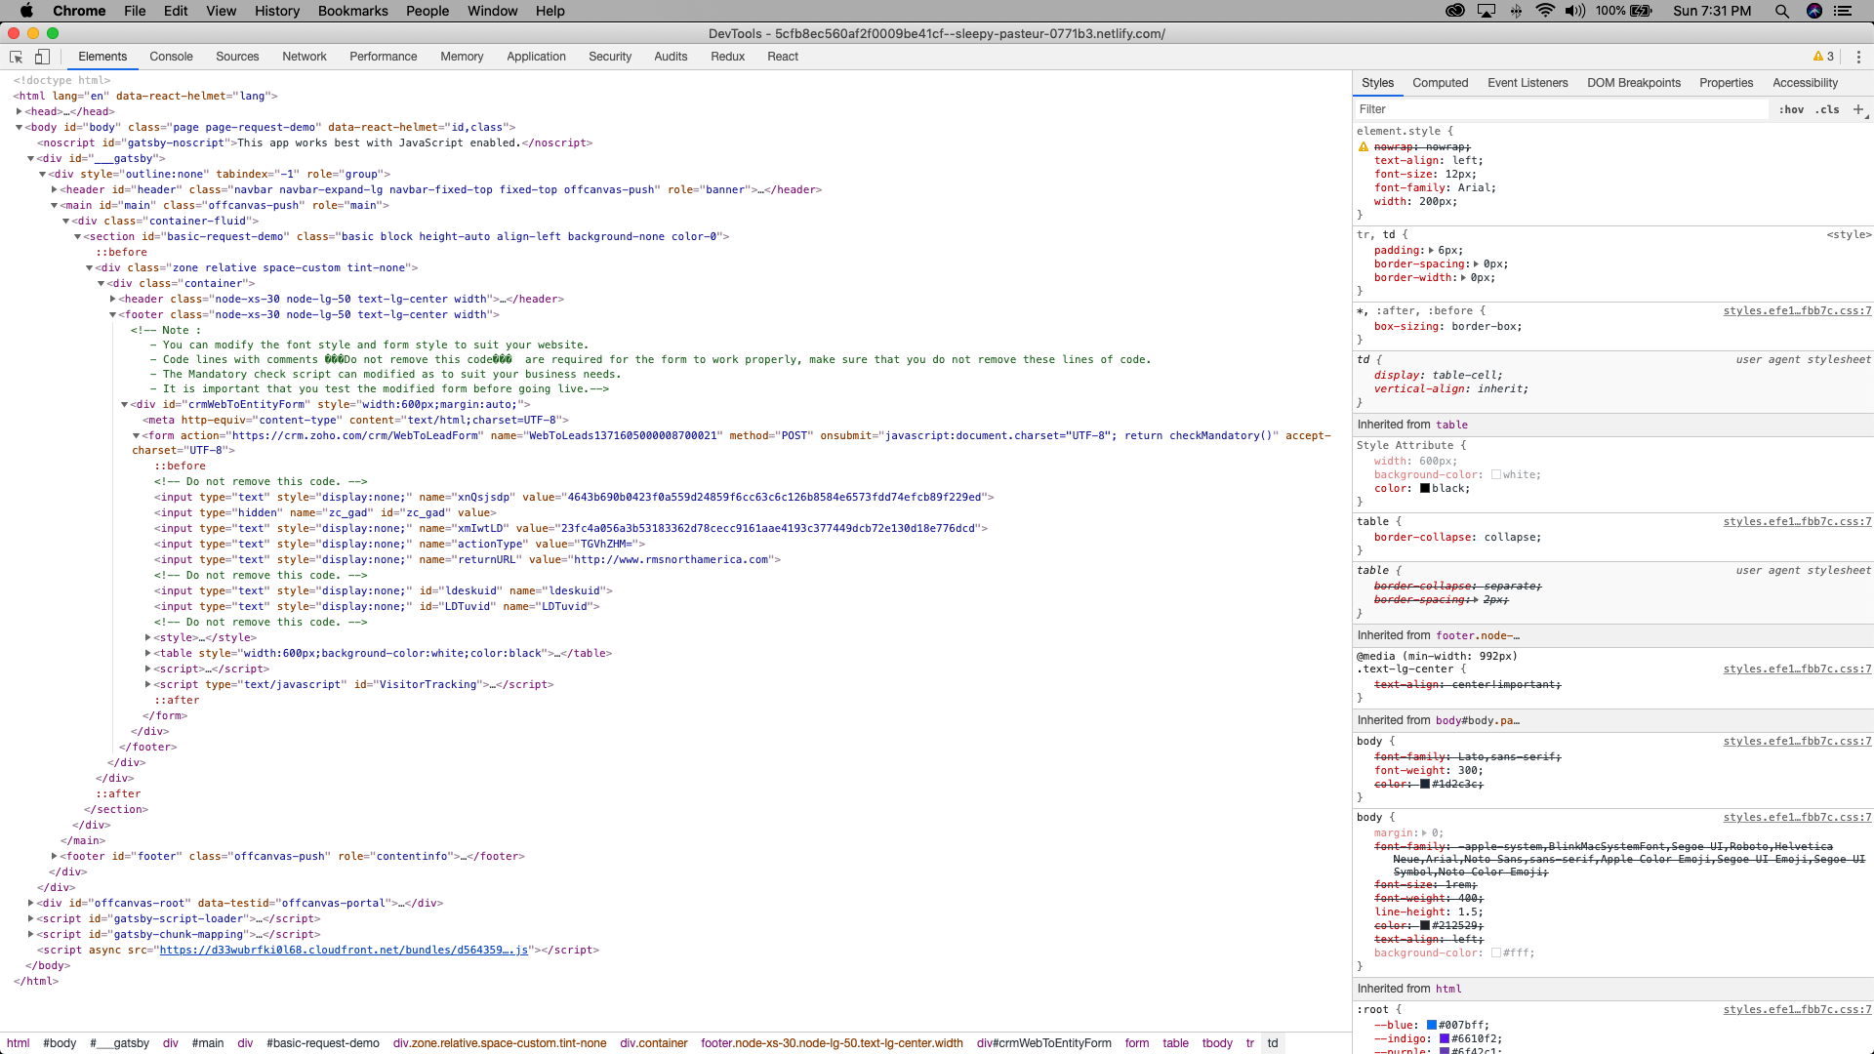This screenshot has height=1054, width=1874.
Task: Click the black color swatch in Style Attribute
Action: pyautogui.click(x=1426, y=489)
